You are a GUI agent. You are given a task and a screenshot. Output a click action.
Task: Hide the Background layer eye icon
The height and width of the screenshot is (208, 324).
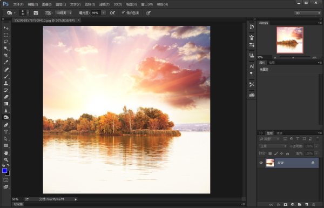261,163
